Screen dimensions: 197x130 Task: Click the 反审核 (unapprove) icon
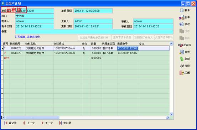(181, 45)
